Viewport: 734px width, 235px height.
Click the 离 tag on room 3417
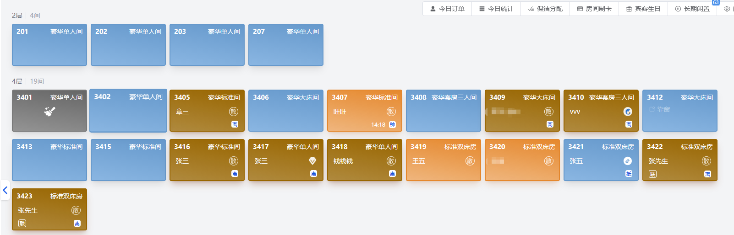[x=313, y=174]
